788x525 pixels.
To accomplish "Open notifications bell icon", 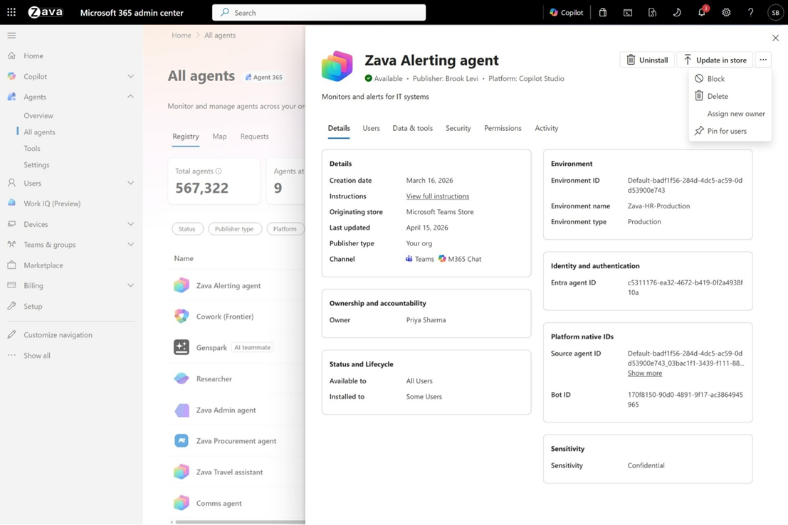I will (702, 13).
